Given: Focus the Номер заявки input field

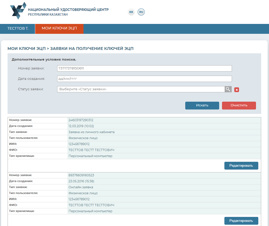Looking at the screenshot, I should [x=145, y=68].
